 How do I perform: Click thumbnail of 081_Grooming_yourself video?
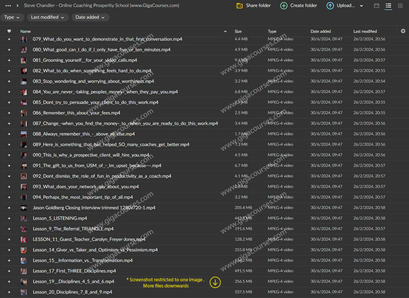point(24,60)
